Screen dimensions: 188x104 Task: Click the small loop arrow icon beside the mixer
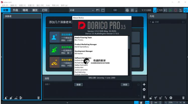point(136,11)
